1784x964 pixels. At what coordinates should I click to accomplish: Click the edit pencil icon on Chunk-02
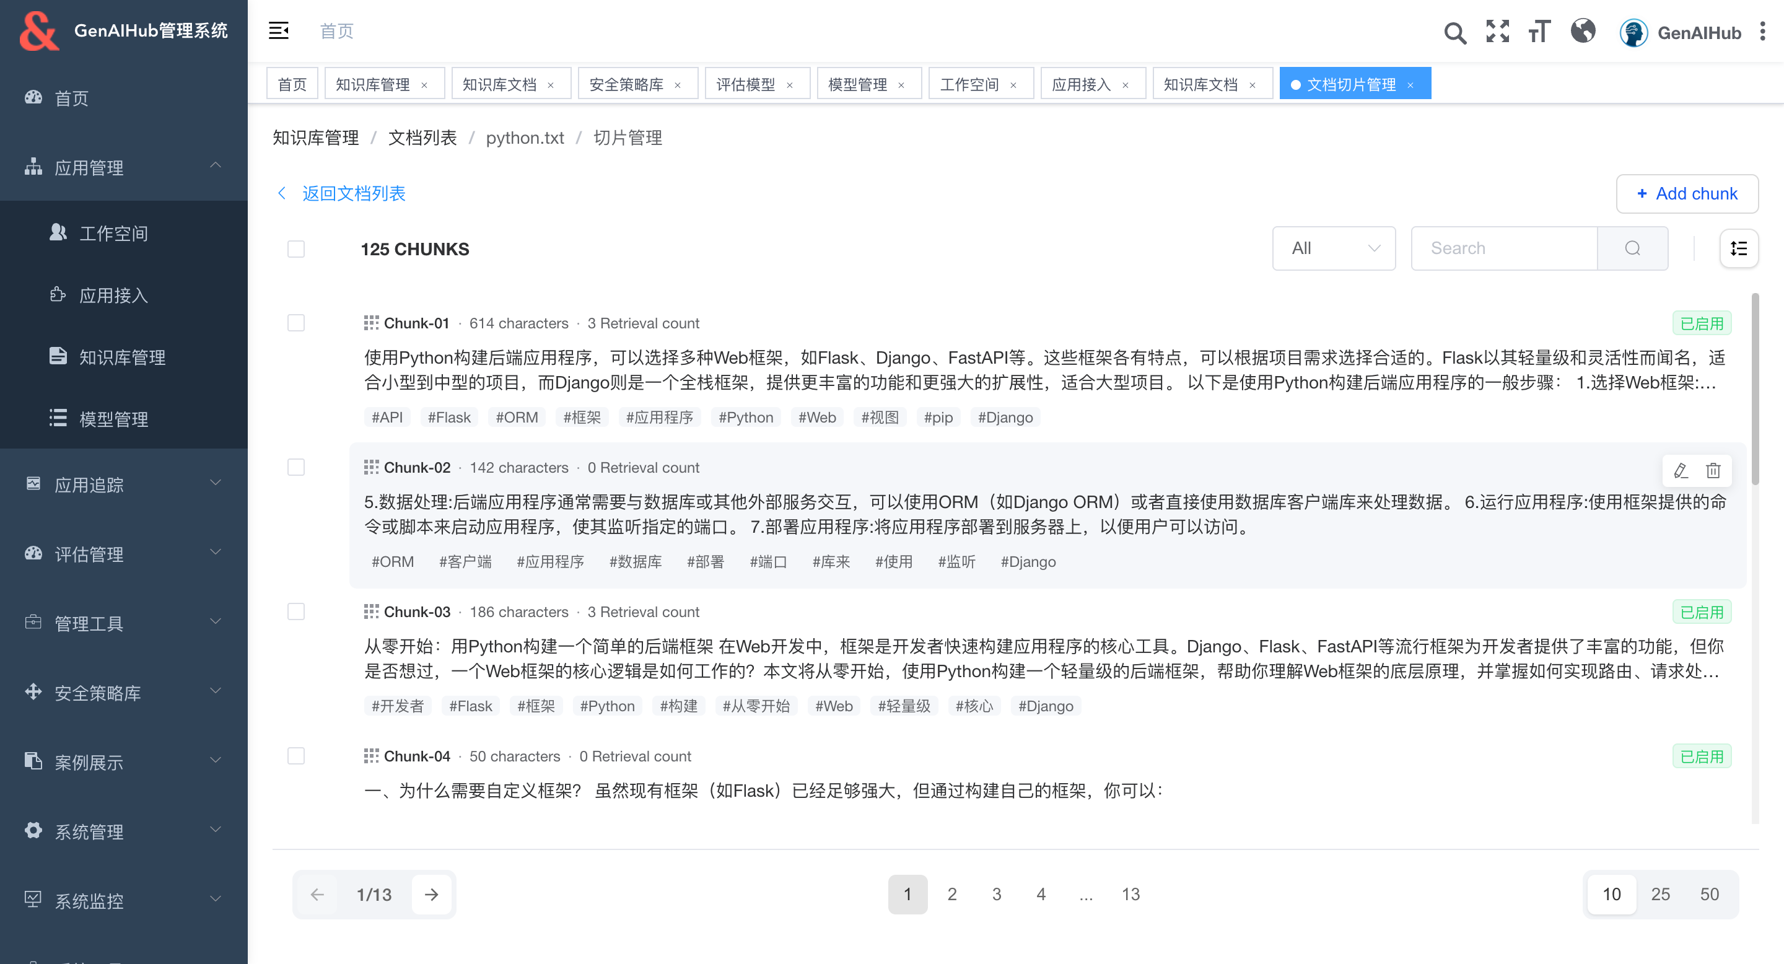pos(1680,471)
